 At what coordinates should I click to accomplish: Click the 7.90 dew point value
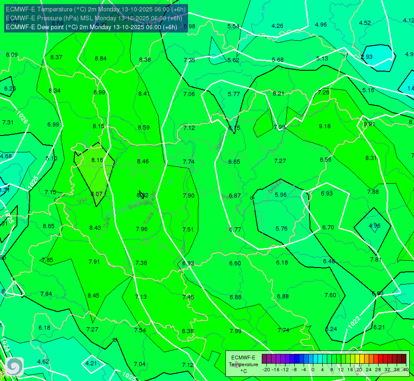click(x=189, y=196)
